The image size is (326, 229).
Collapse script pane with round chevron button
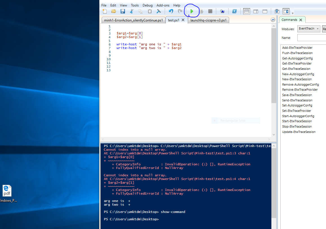273,20
